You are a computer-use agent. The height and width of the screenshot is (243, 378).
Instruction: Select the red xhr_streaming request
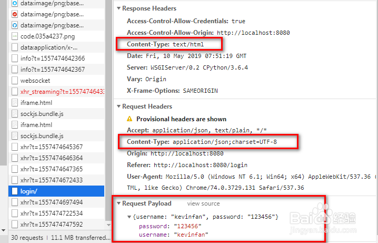pyautogui.click(x=56, y=92)
